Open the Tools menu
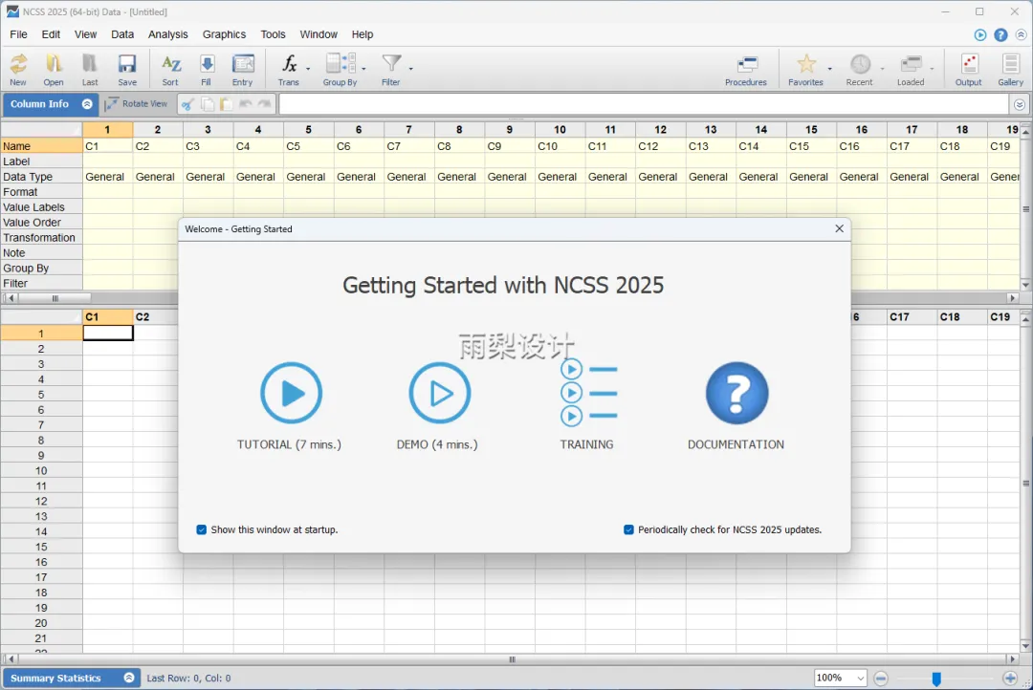This screenshot has height=690, width=1033. [273, 34]
